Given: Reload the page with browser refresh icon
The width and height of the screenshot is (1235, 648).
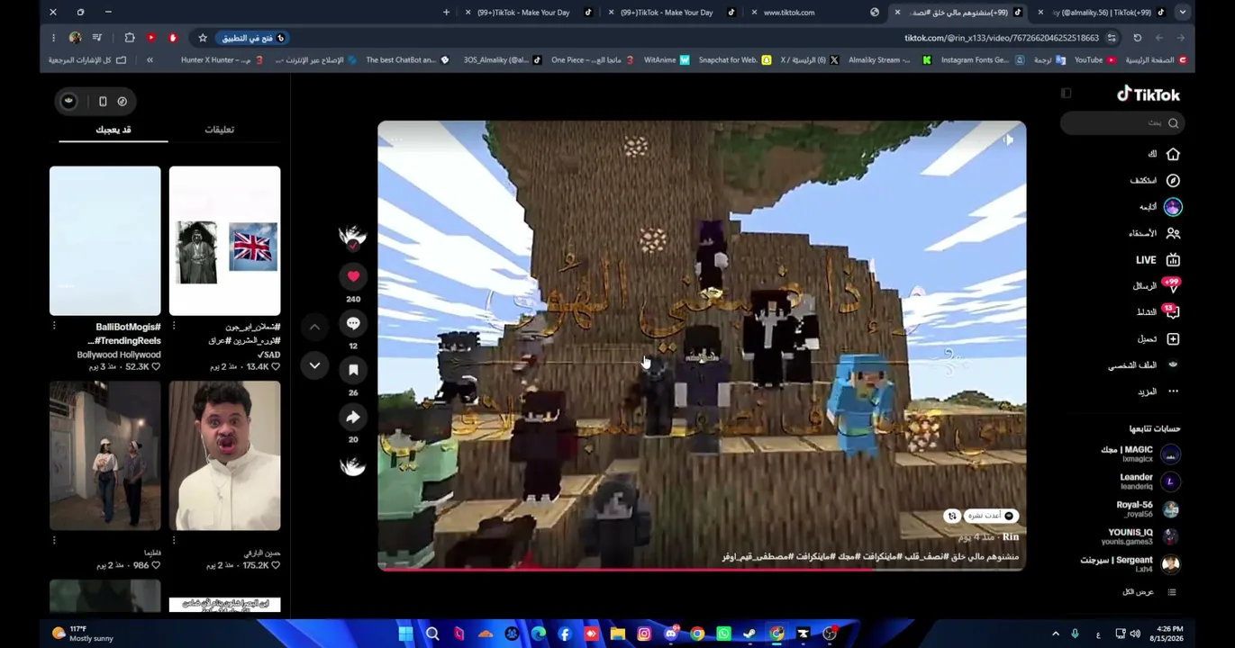Looking at the screenshot, I should [x=1138, y=38].
